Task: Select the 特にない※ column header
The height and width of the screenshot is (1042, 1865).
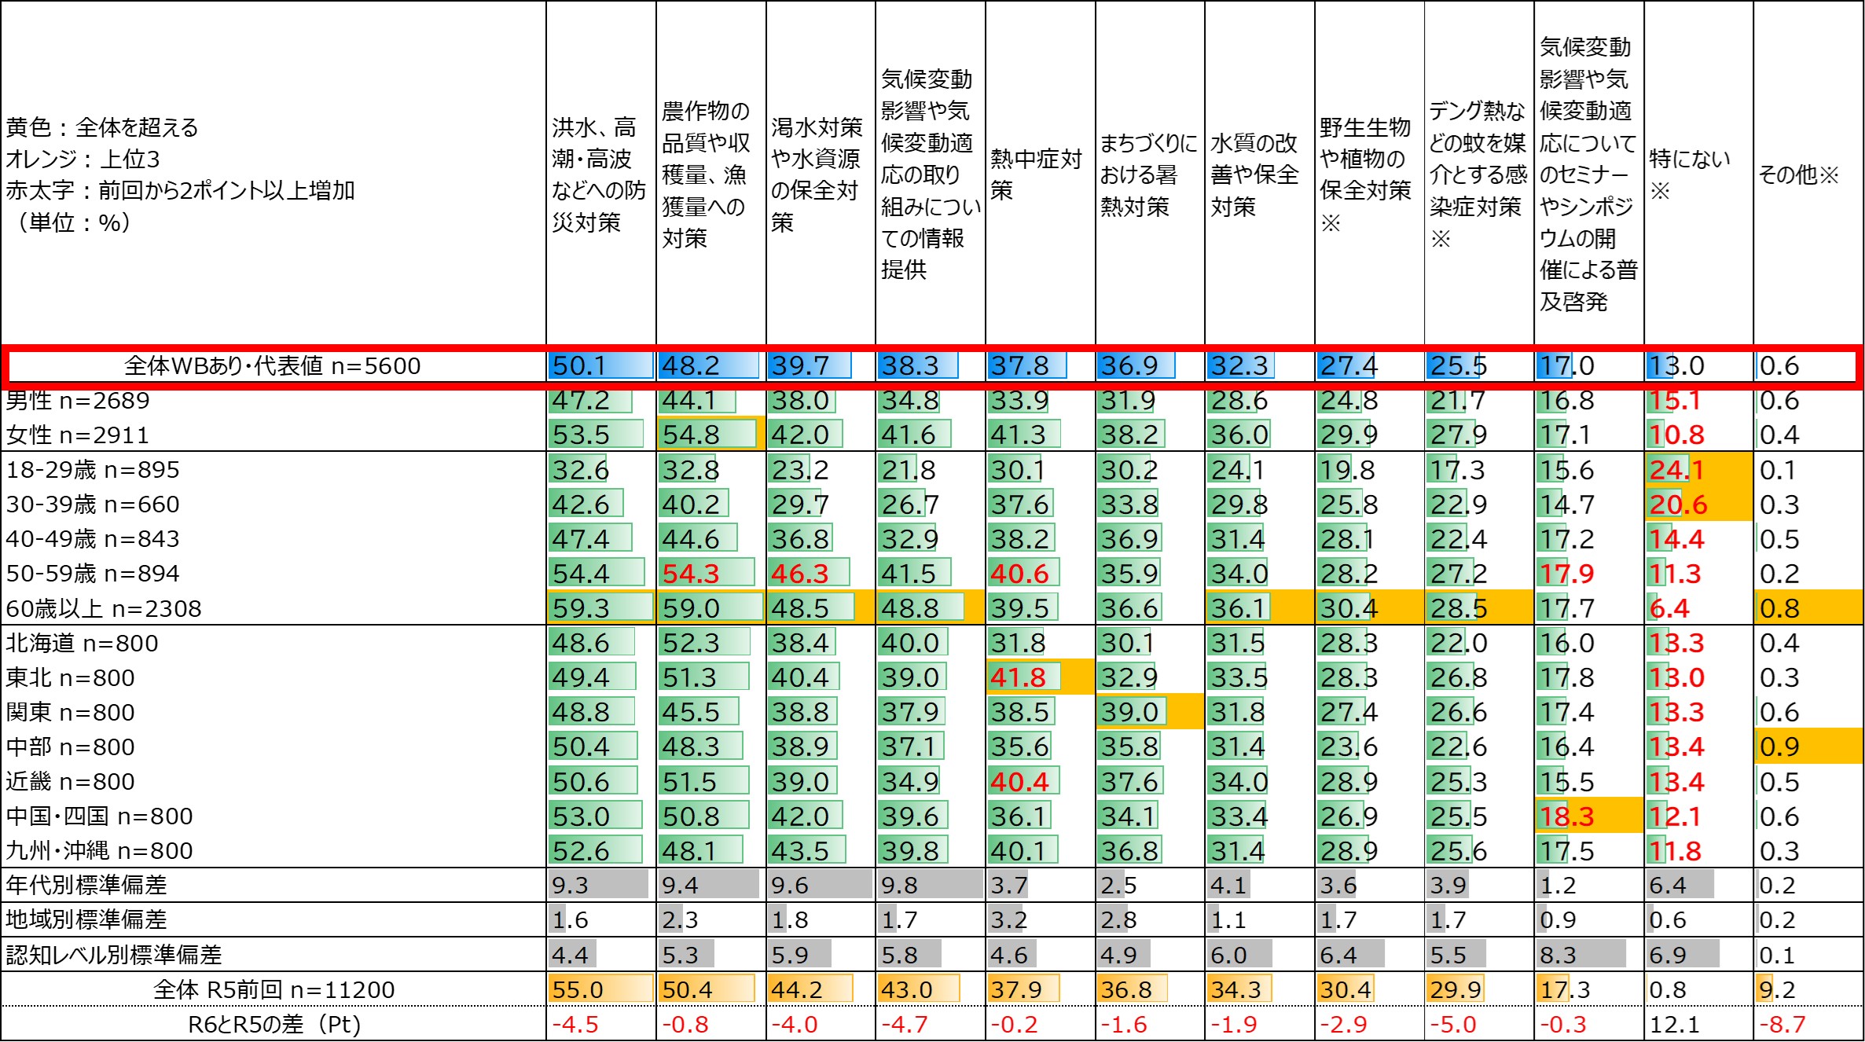Action: [x=1690, y=174]
